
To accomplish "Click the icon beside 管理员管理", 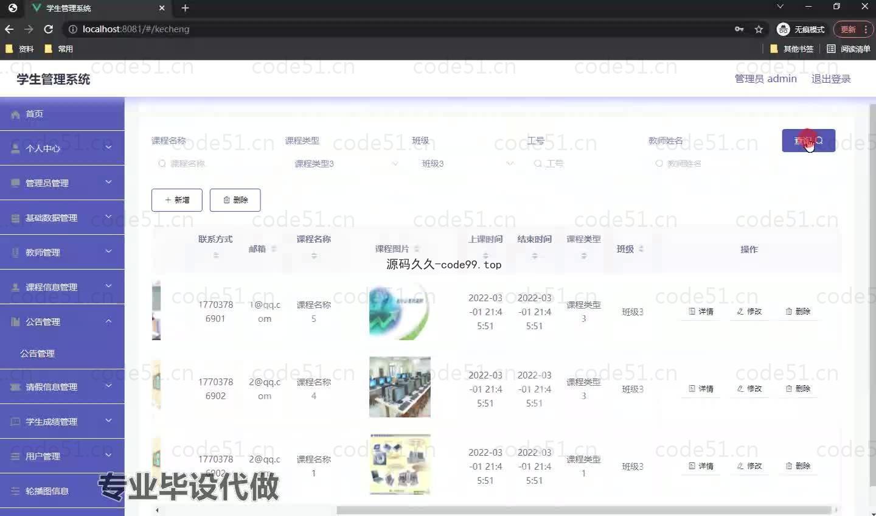I will point(16,183).
